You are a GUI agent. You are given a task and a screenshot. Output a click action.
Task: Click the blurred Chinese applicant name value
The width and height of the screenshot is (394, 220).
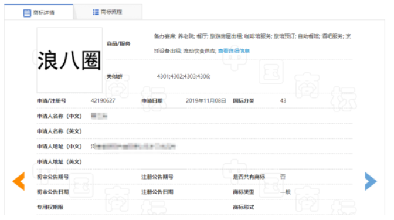(x=99, y=116)
